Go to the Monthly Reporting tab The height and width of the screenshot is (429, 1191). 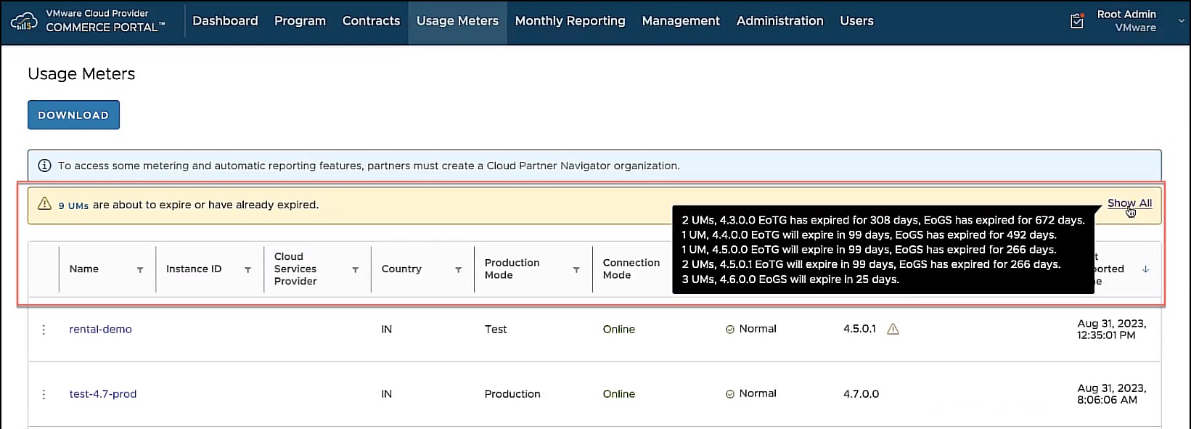(570, 21)
